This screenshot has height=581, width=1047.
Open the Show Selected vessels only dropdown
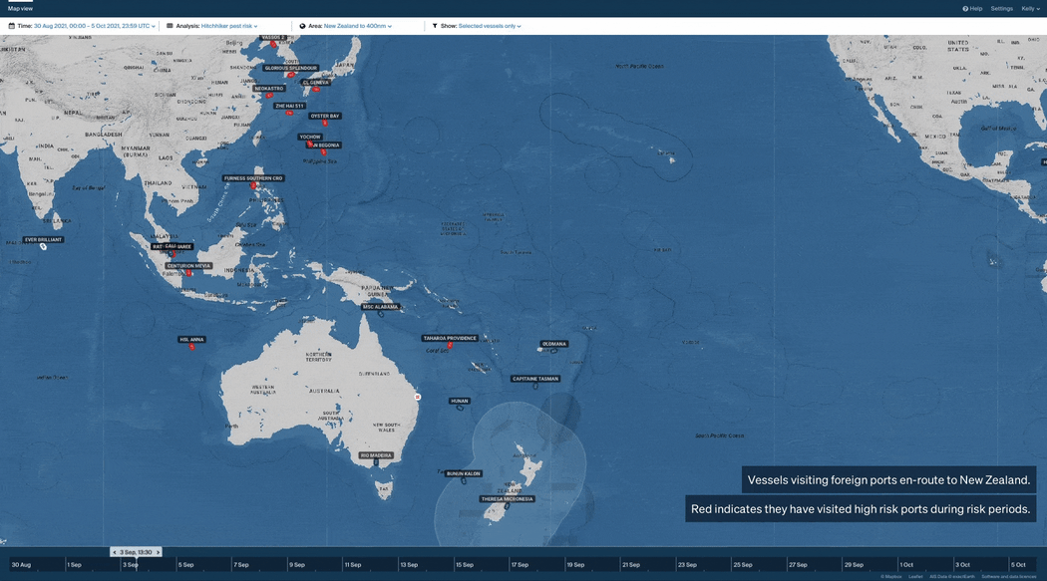coord(490,26)
